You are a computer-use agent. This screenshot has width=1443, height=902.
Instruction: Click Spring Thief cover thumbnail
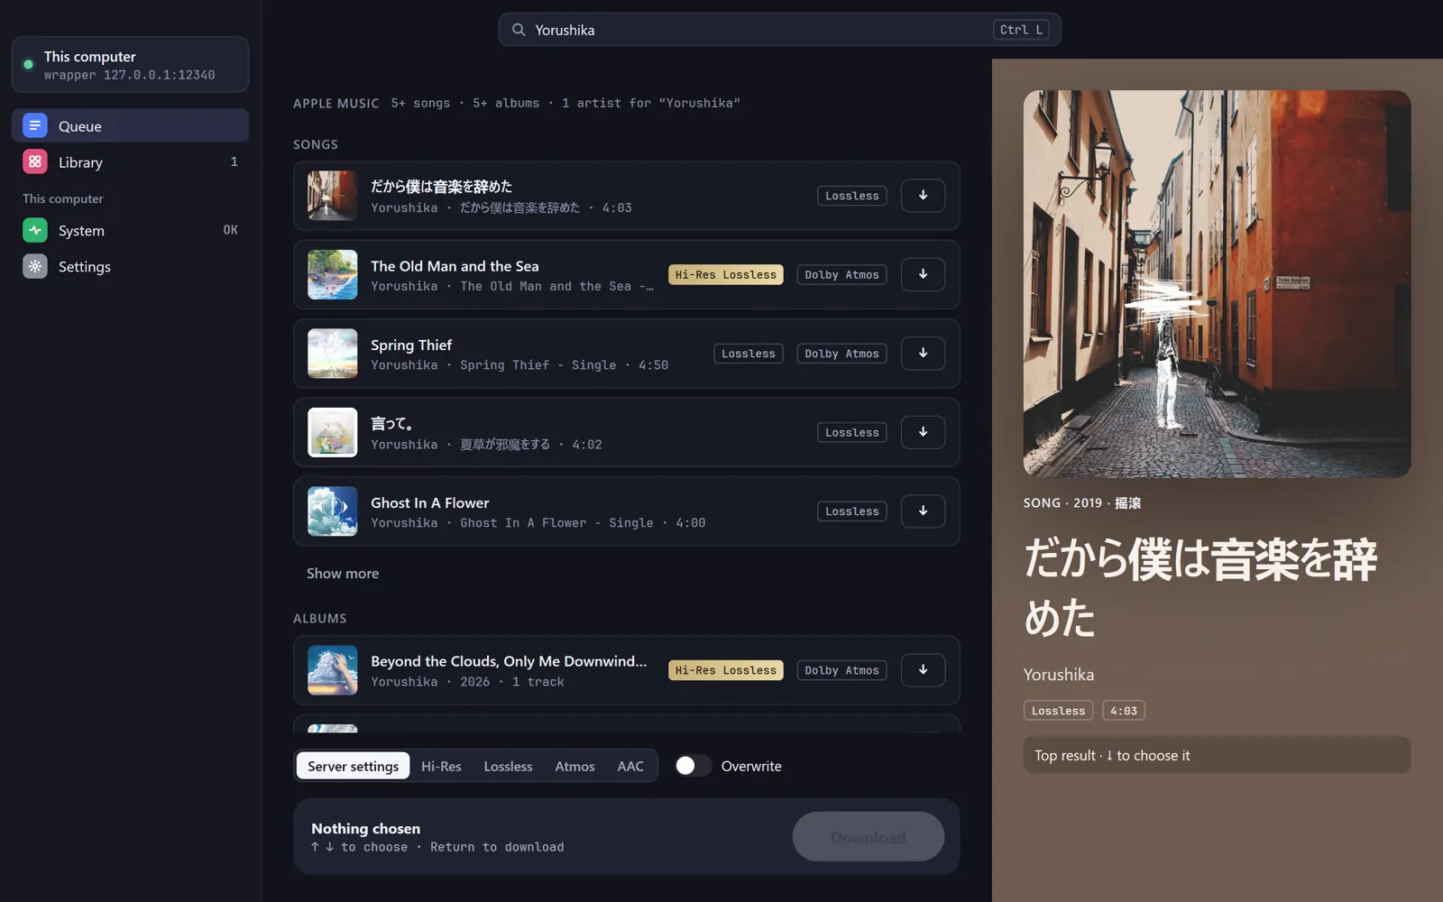click(333, 354)
